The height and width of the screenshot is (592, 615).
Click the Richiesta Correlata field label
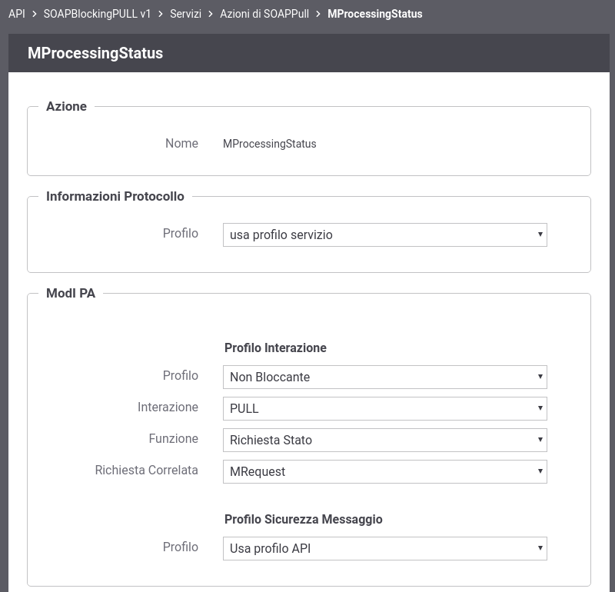(x=146, y=470)
